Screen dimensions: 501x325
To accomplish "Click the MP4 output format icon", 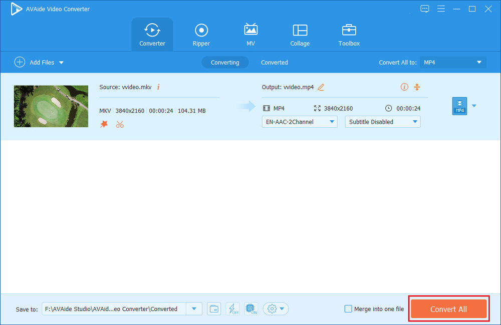I will (459, 106).
